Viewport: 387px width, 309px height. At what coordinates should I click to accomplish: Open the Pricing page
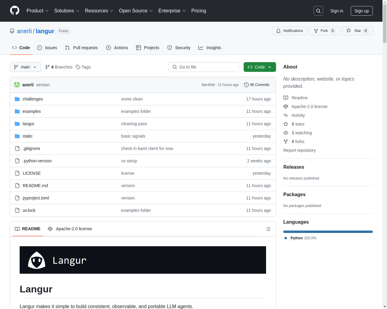coord(199,11)
